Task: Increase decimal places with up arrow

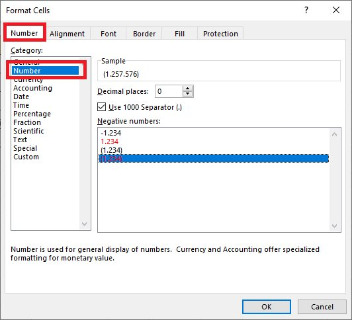Action: coord(188,89)
